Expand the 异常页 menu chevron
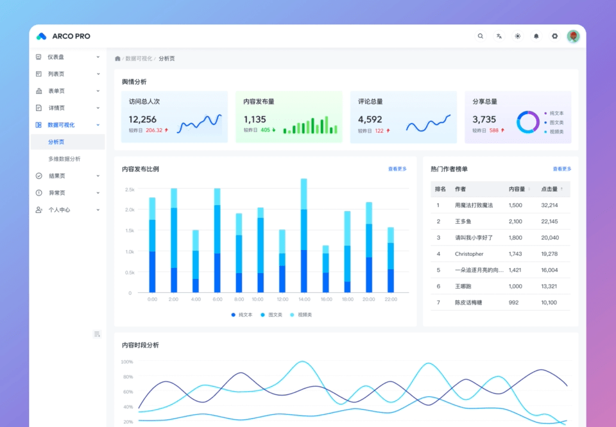This screenshot has height=427, width=616. 98,193
